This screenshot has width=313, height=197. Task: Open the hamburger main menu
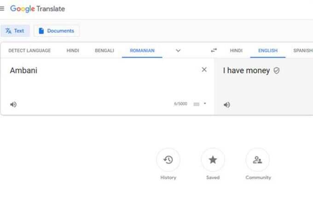pos(2,8)
